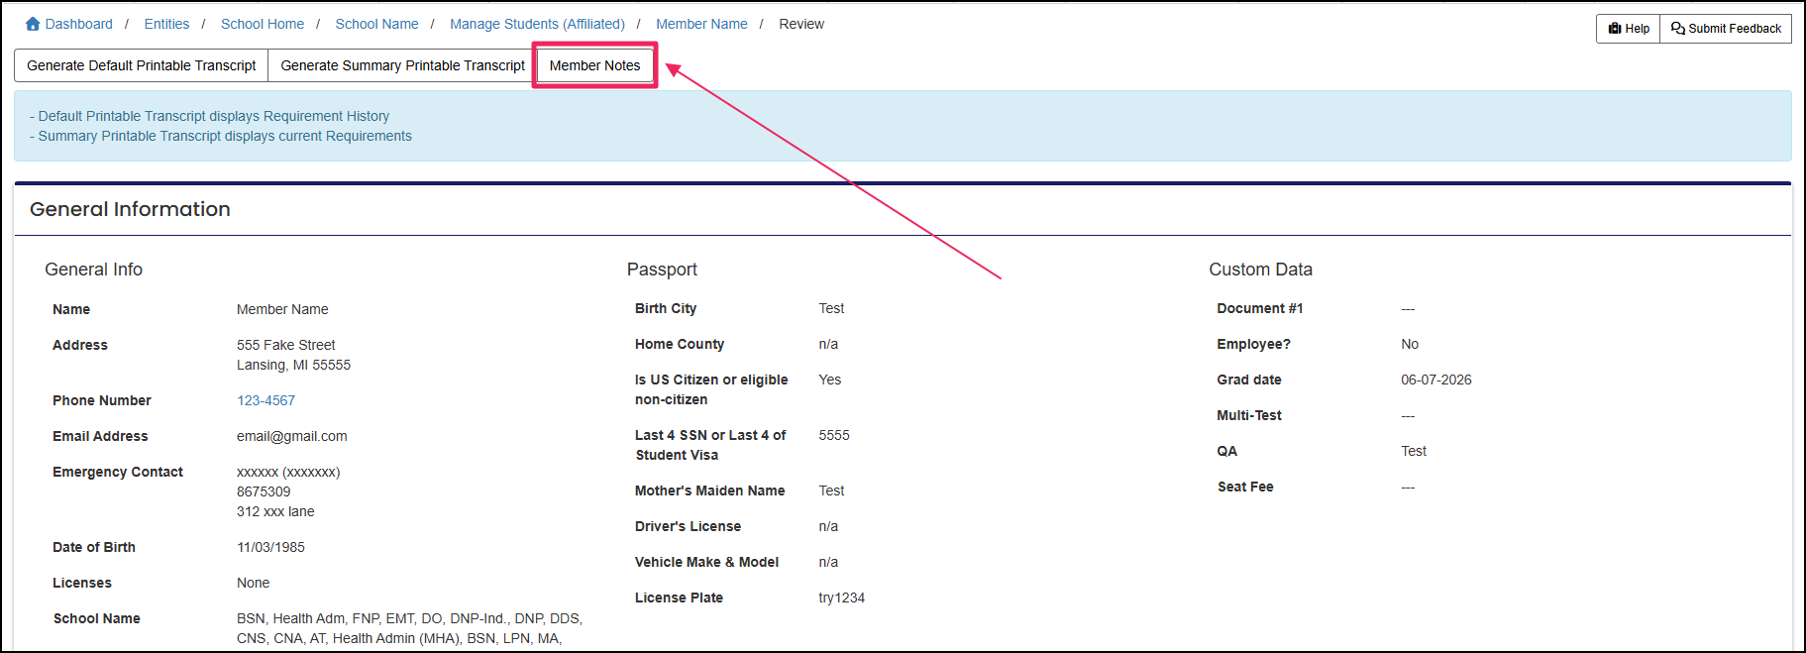Click the Vehicle Make & Model label

coord(706,562)
